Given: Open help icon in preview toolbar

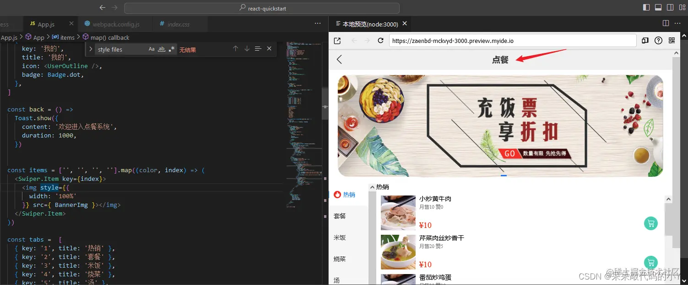Looking at the screenshot, I should tap(658, 41).
